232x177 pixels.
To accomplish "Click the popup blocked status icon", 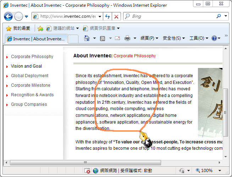I will pos(87,171).
